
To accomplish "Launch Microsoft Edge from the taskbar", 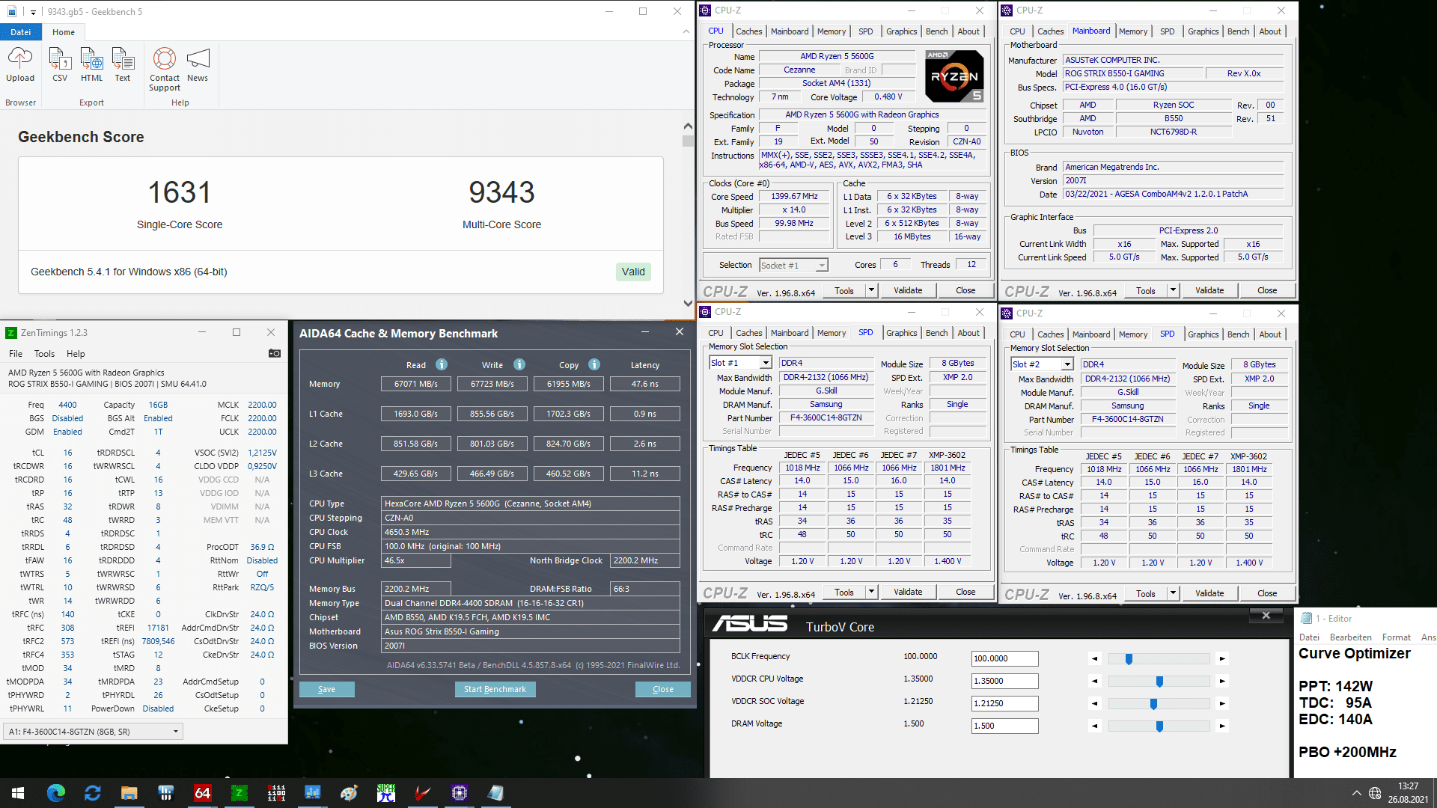I will [x=56, y=793].
